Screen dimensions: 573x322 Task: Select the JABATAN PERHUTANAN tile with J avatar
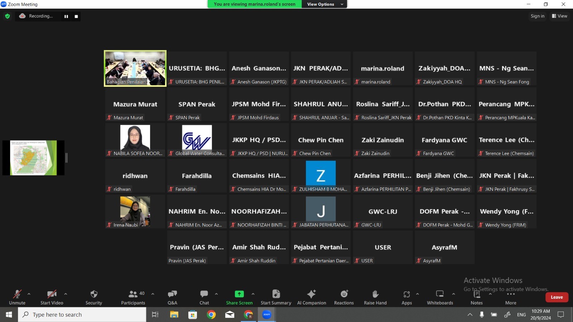(321, 211)
